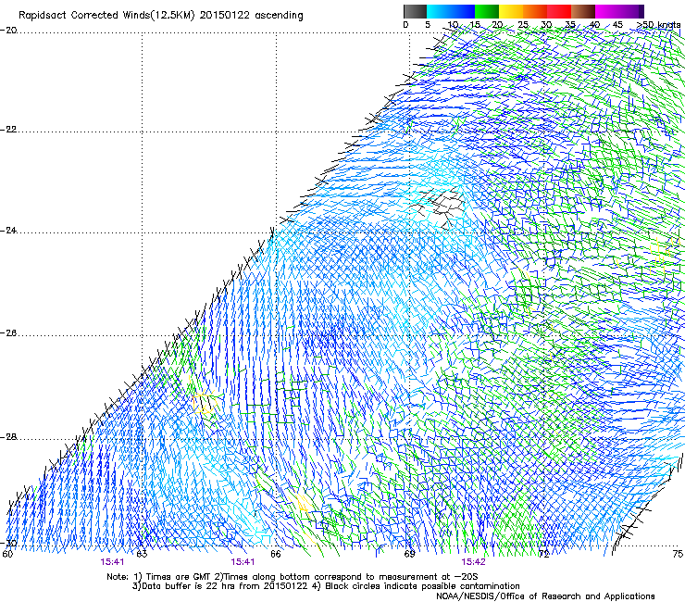Pick the yellow 20–25 knots color segment

511,11
